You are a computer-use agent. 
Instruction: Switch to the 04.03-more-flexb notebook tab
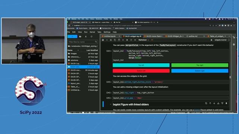click(153, 36)
